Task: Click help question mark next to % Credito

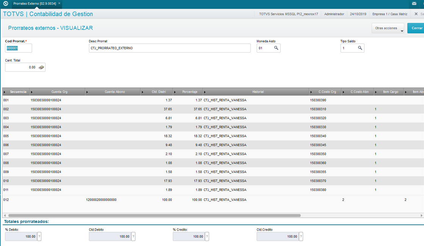Action: (x=207, y=236)
